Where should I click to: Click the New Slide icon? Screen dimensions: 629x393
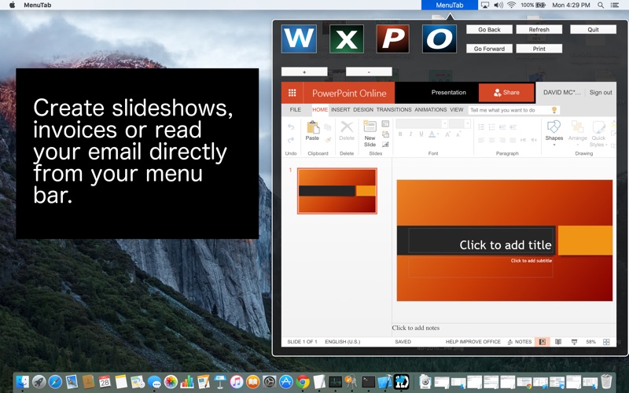(370, 127)
